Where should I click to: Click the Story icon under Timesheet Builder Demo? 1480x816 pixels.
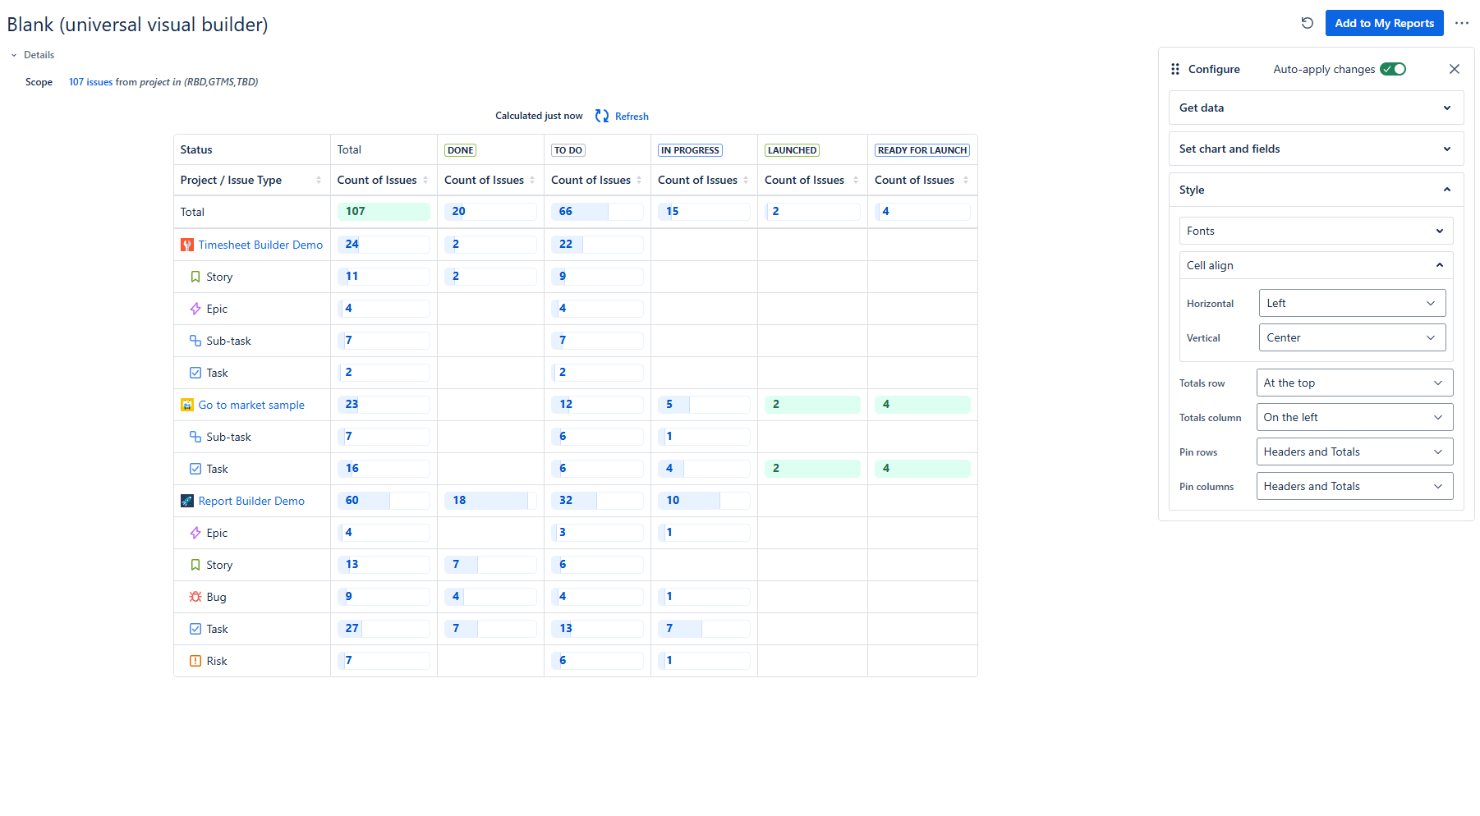(x=195, y=277)
